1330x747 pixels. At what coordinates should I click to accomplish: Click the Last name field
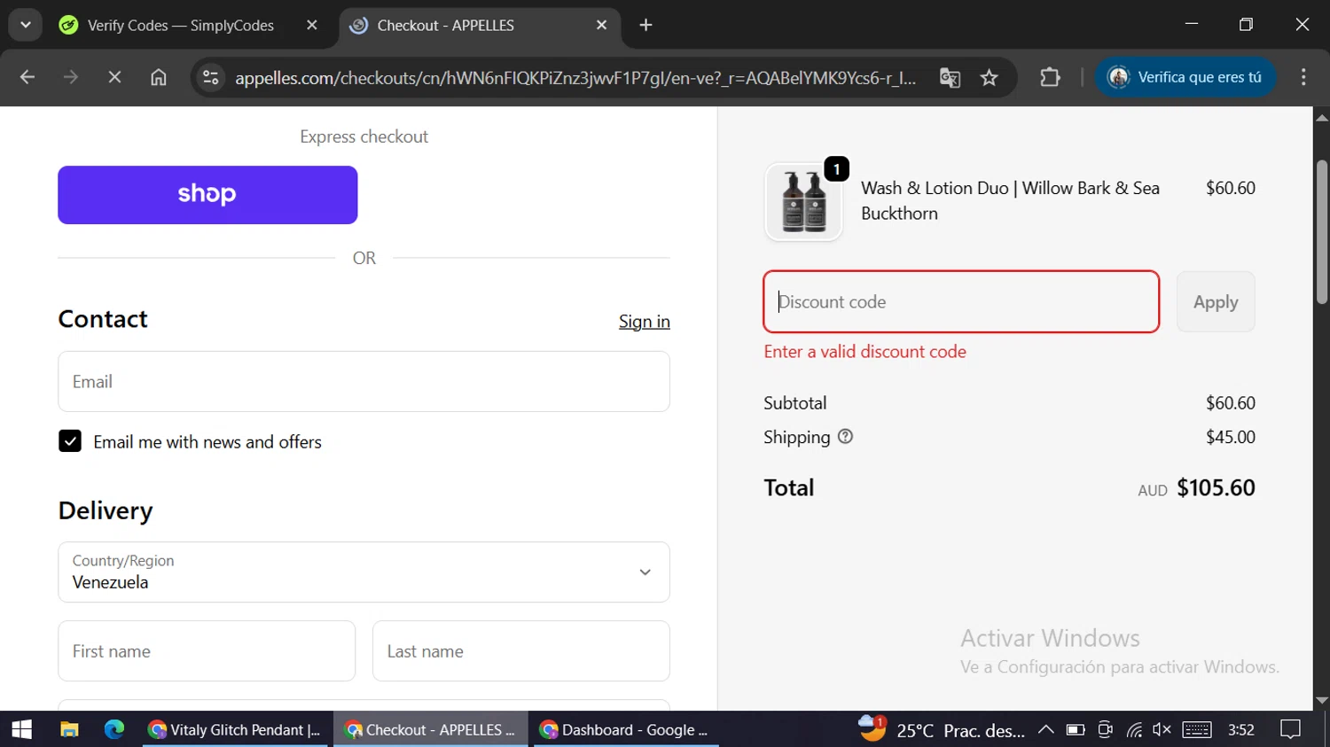click(x=520, y=651)
